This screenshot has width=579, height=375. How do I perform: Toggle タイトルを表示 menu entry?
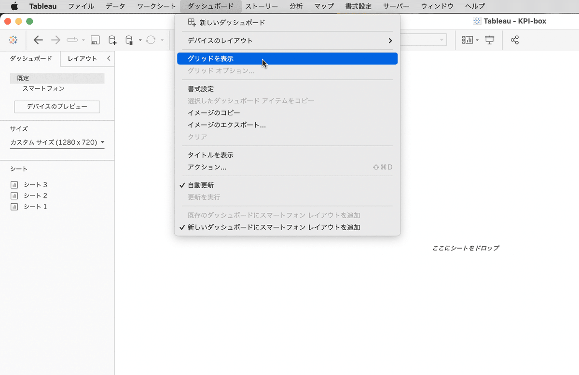[x=287, y=155]
